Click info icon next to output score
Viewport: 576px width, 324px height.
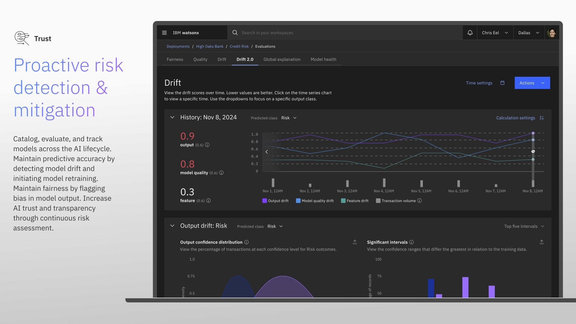pos(207,145)
